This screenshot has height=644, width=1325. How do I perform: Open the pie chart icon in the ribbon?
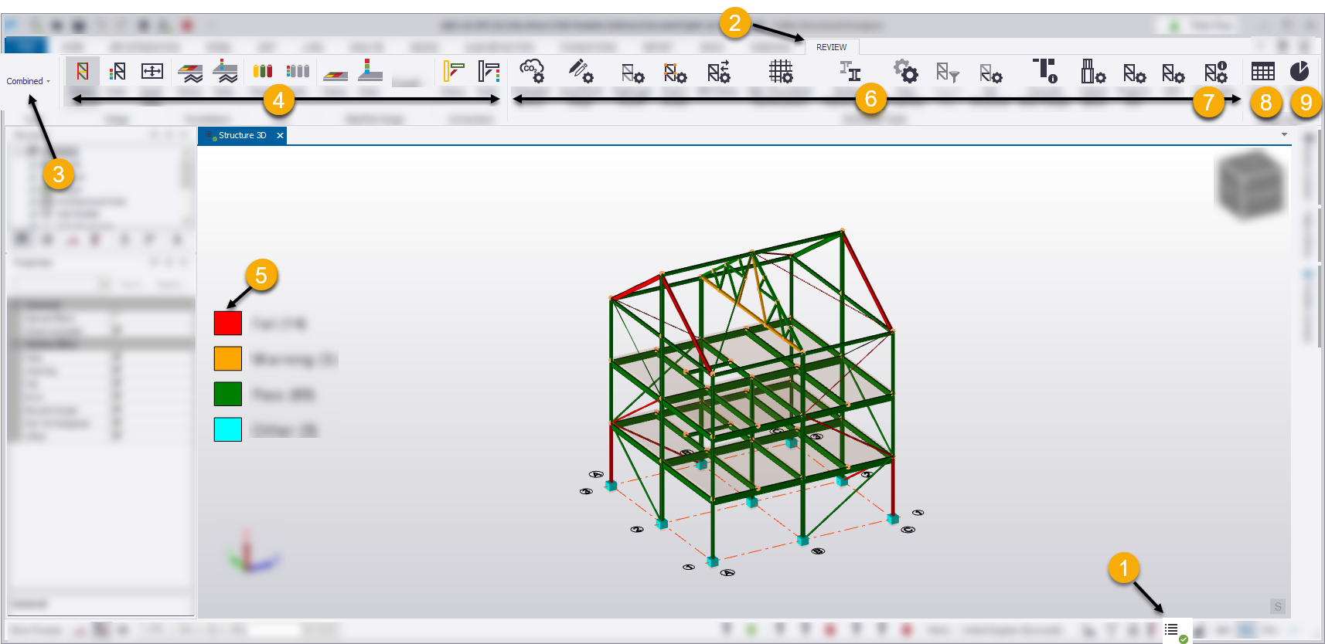[1299, 72]
